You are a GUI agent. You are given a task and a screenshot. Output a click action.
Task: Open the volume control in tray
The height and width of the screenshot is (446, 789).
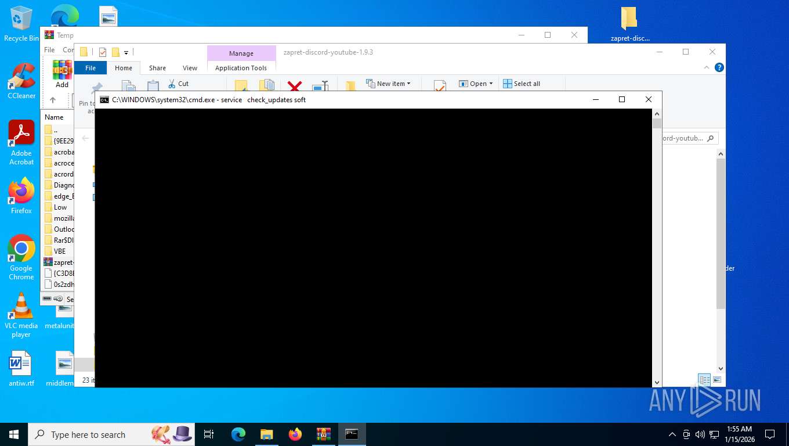(700, 434)
